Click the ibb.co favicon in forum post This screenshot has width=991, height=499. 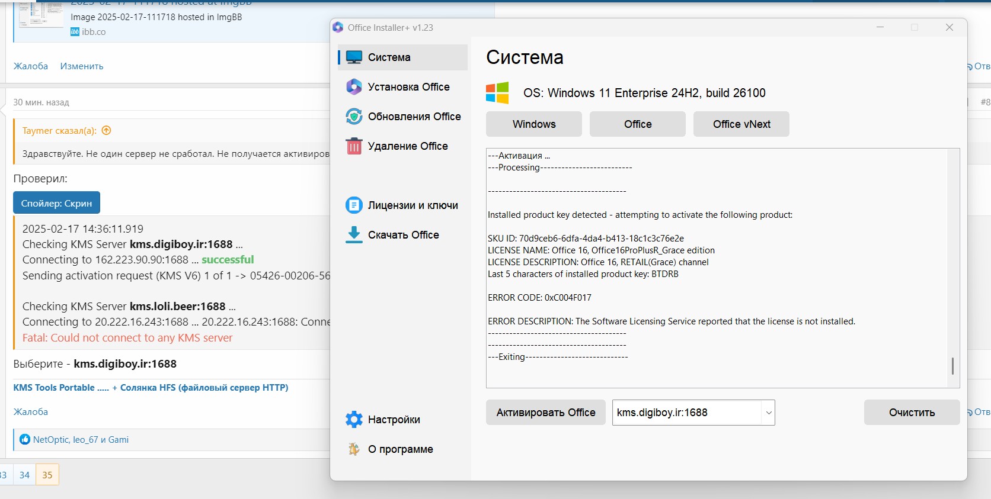tap(75, 32)
